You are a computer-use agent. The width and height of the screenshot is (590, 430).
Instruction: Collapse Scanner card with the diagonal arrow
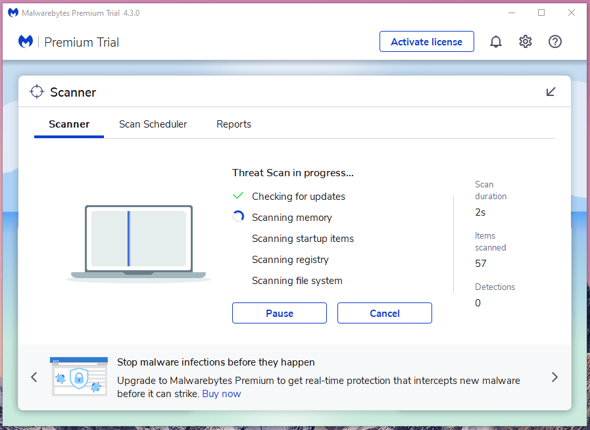click(x=551, y=92)
